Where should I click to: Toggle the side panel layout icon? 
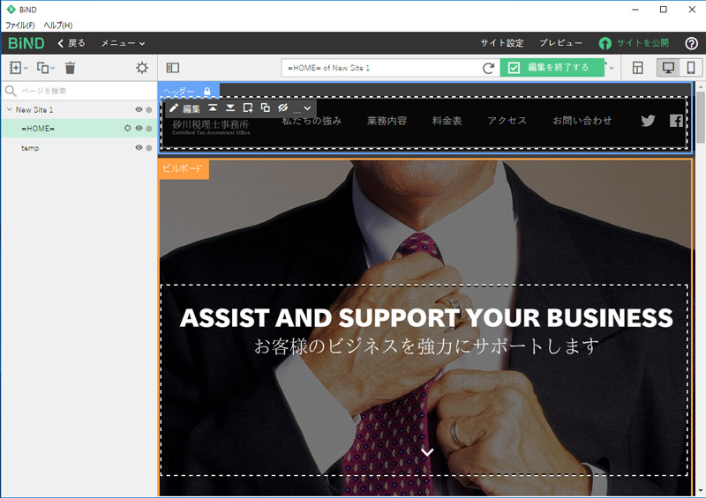[172, 68]
